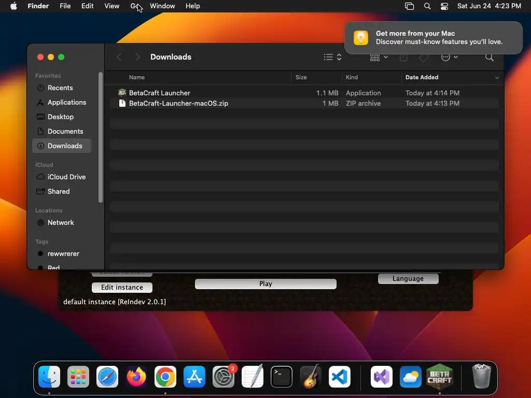Go back in Finder window
The height and width of the screenshot is (398, 531).
point(119,57)
